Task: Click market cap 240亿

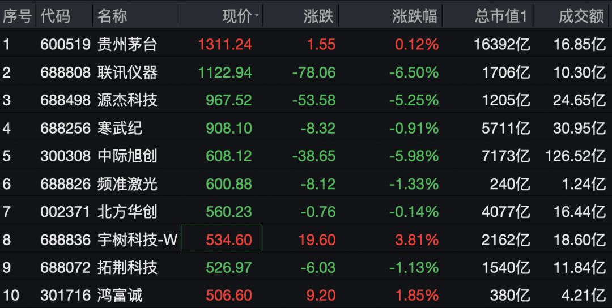Action: tap(510, 184)
